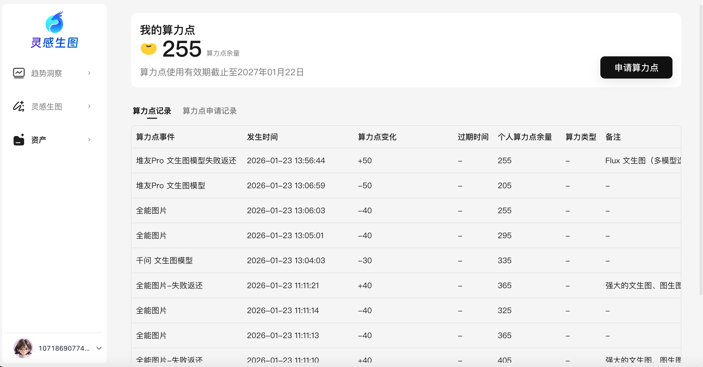Open the account dropdown arrow

(x=99, y=348)
